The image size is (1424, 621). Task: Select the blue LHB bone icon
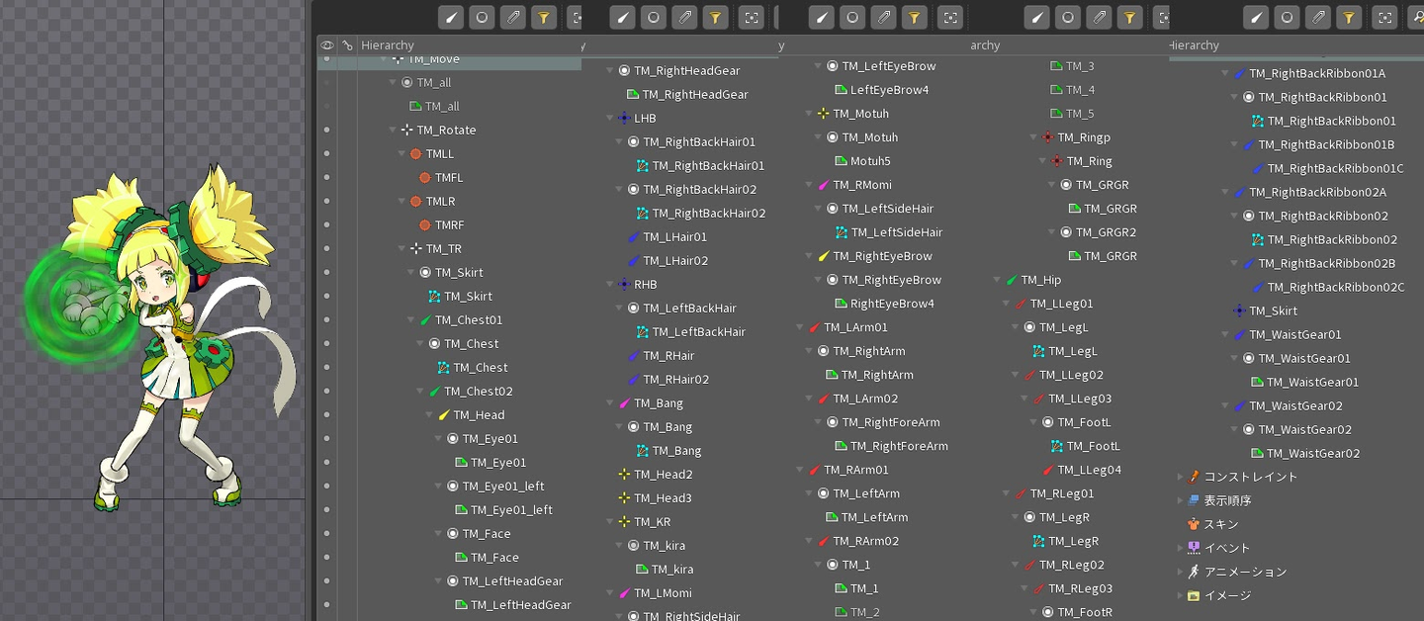(x=624, y=119)
